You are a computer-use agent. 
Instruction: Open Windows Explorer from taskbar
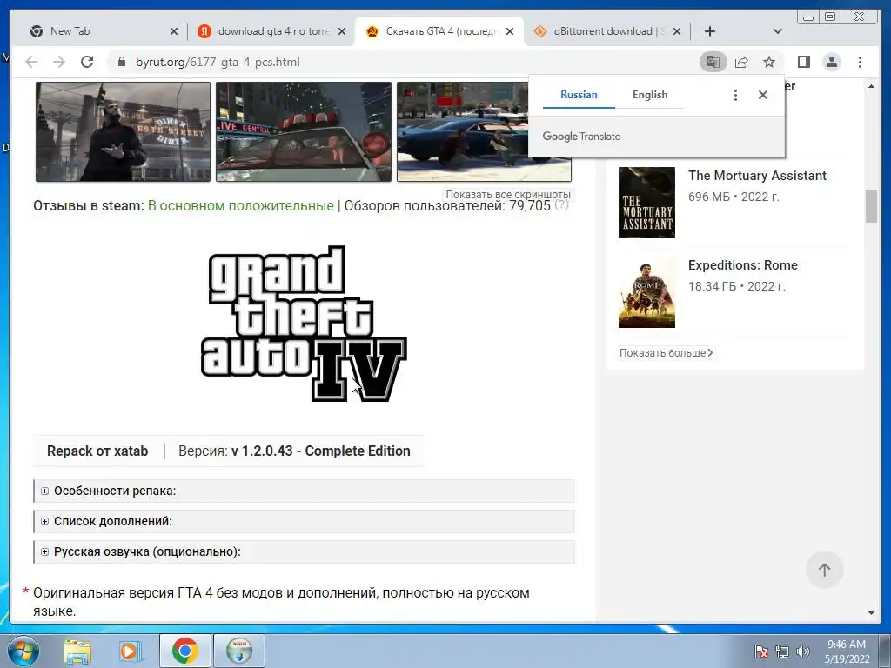coord(77,651)
